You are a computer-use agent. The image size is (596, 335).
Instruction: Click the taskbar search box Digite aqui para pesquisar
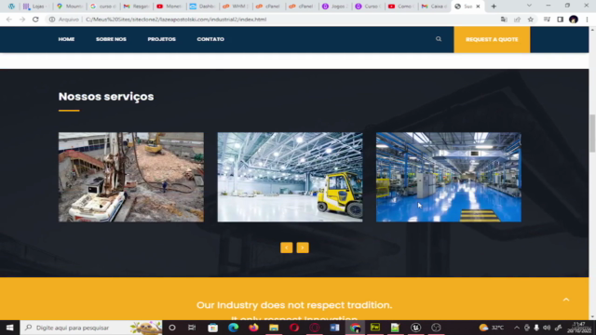pyautogui.click(x=91, y=328)
